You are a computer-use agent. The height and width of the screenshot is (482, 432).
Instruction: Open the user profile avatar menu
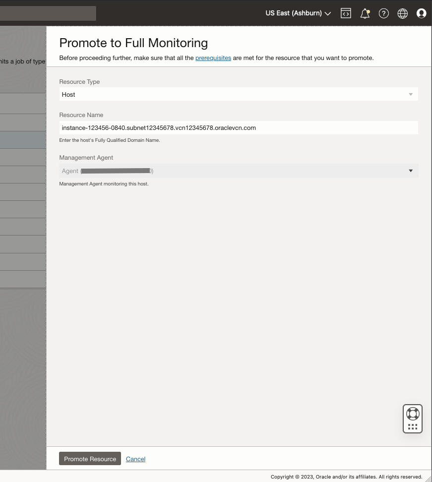(421, 13)
